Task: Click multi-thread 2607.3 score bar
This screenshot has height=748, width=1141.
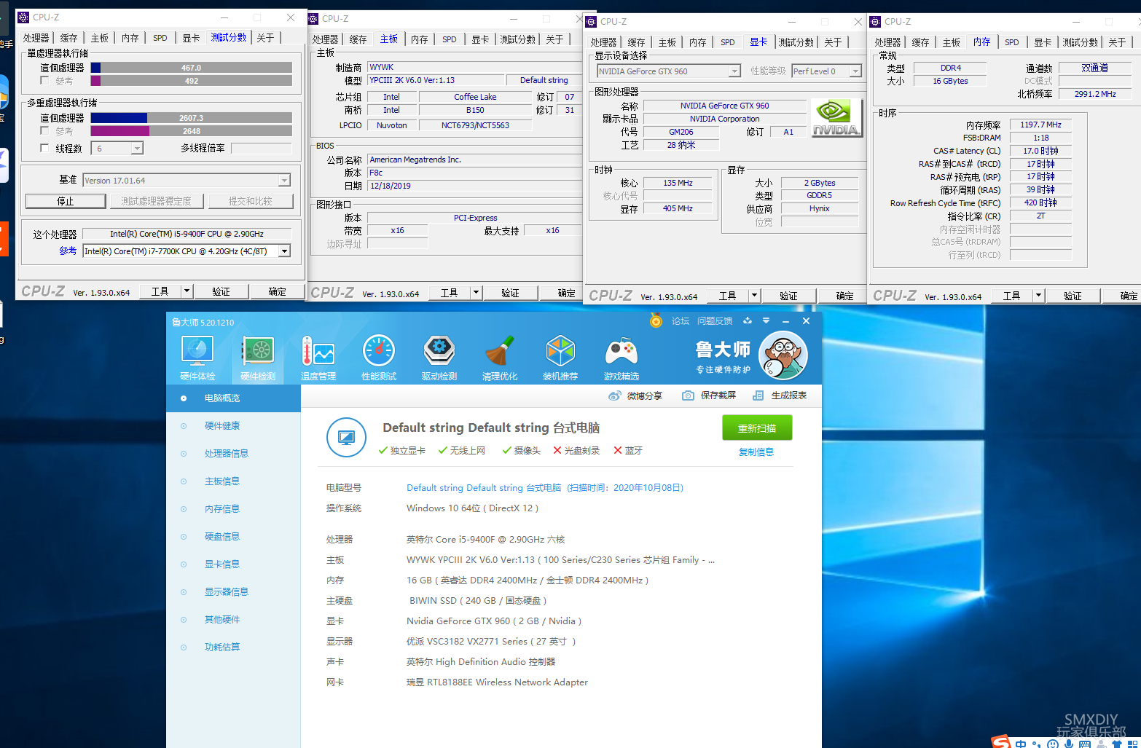Action: [191, 118]
